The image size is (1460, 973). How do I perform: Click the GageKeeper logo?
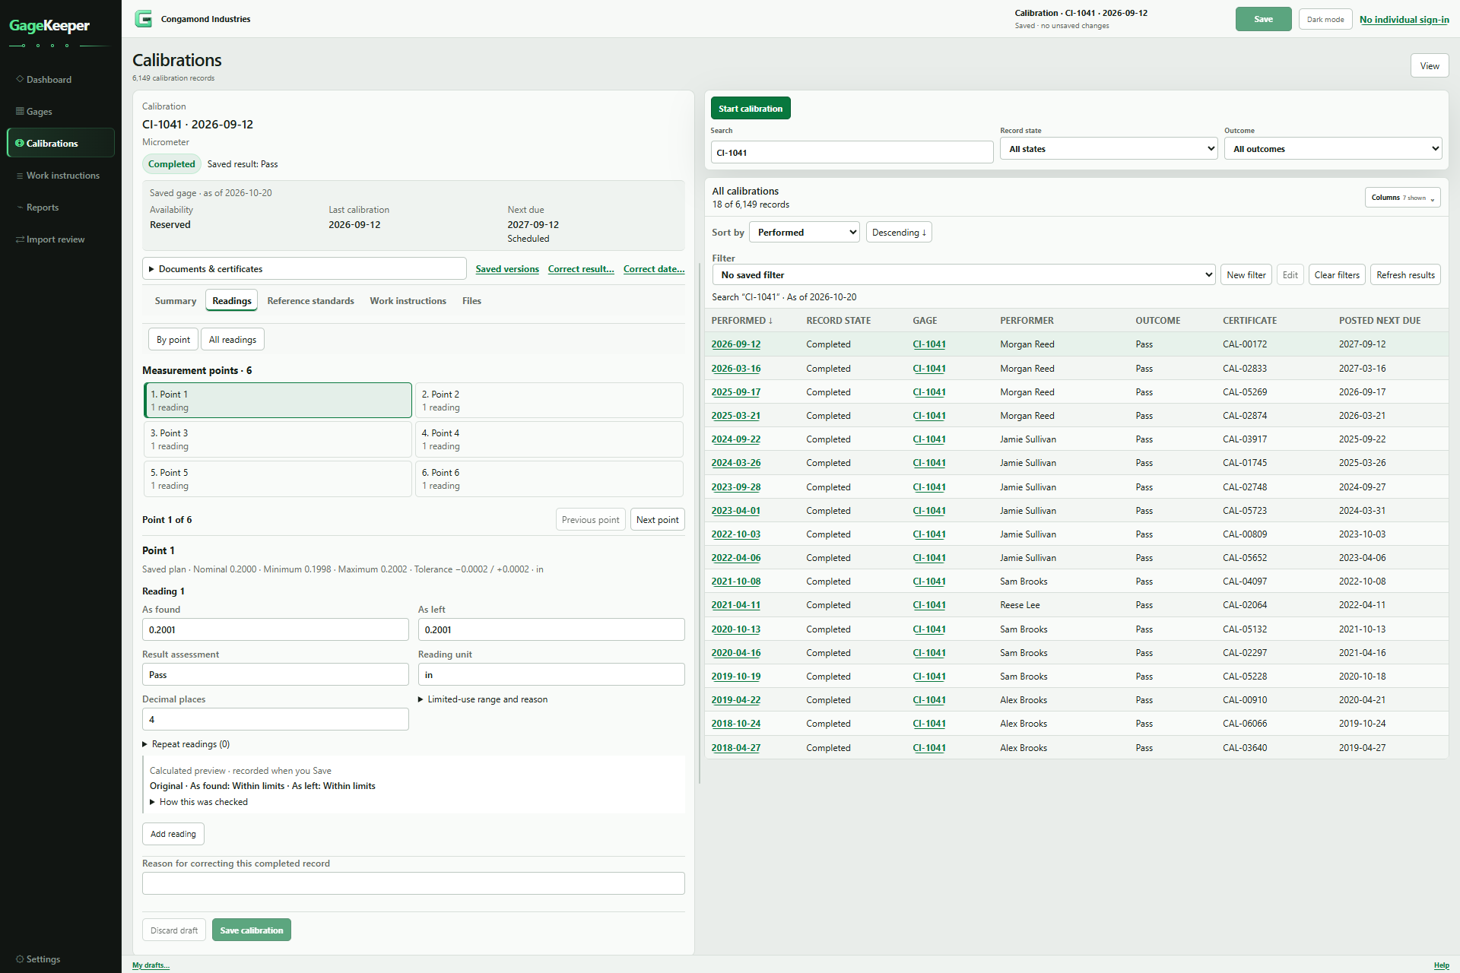click(x=49, y=26)
